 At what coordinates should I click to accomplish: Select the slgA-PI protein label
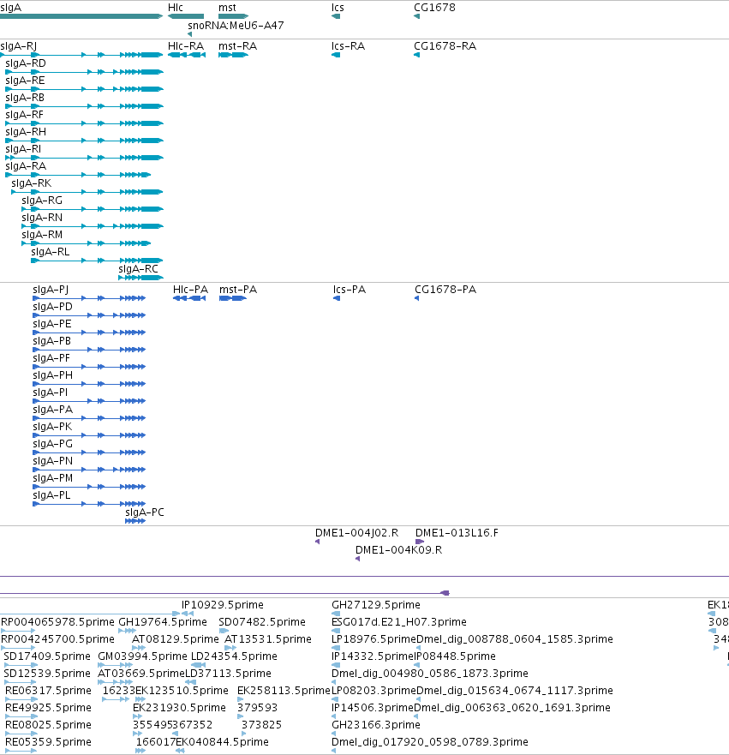coord(51,392)
